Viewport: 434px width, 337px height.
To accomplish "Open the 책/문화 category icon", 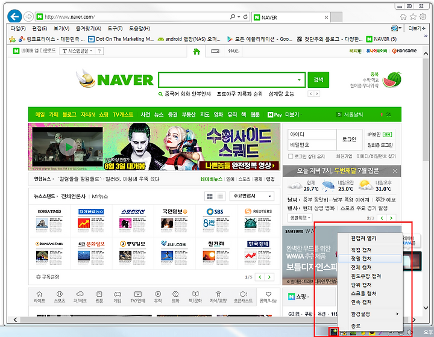I will click(195, 297).
